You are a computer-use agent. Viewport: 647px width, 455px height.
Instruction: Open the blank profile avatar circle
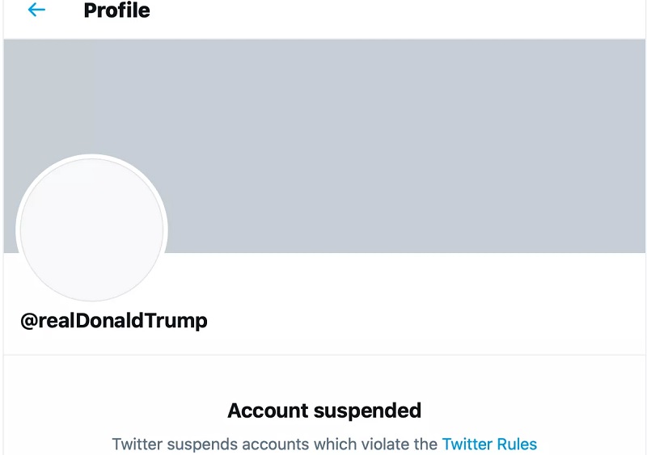(91, 230)
